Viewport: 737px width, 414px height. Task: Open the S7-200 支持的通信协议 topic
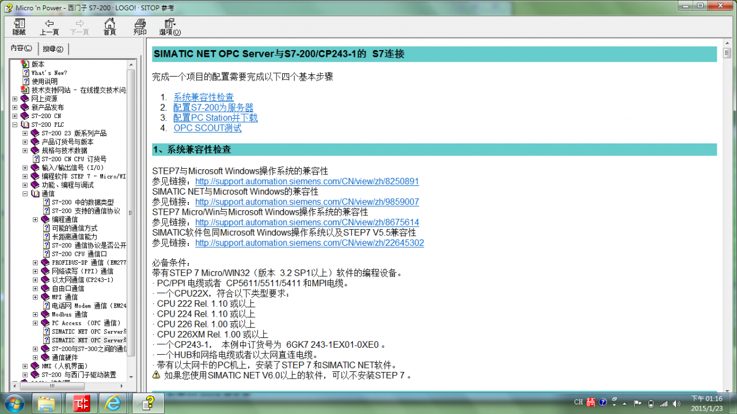[x=86, y=211]
